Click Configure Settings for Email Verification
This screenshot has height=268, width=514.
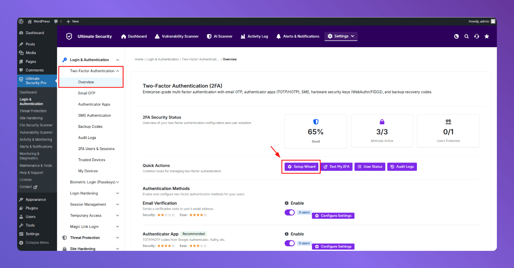click(x=333, y=215)
